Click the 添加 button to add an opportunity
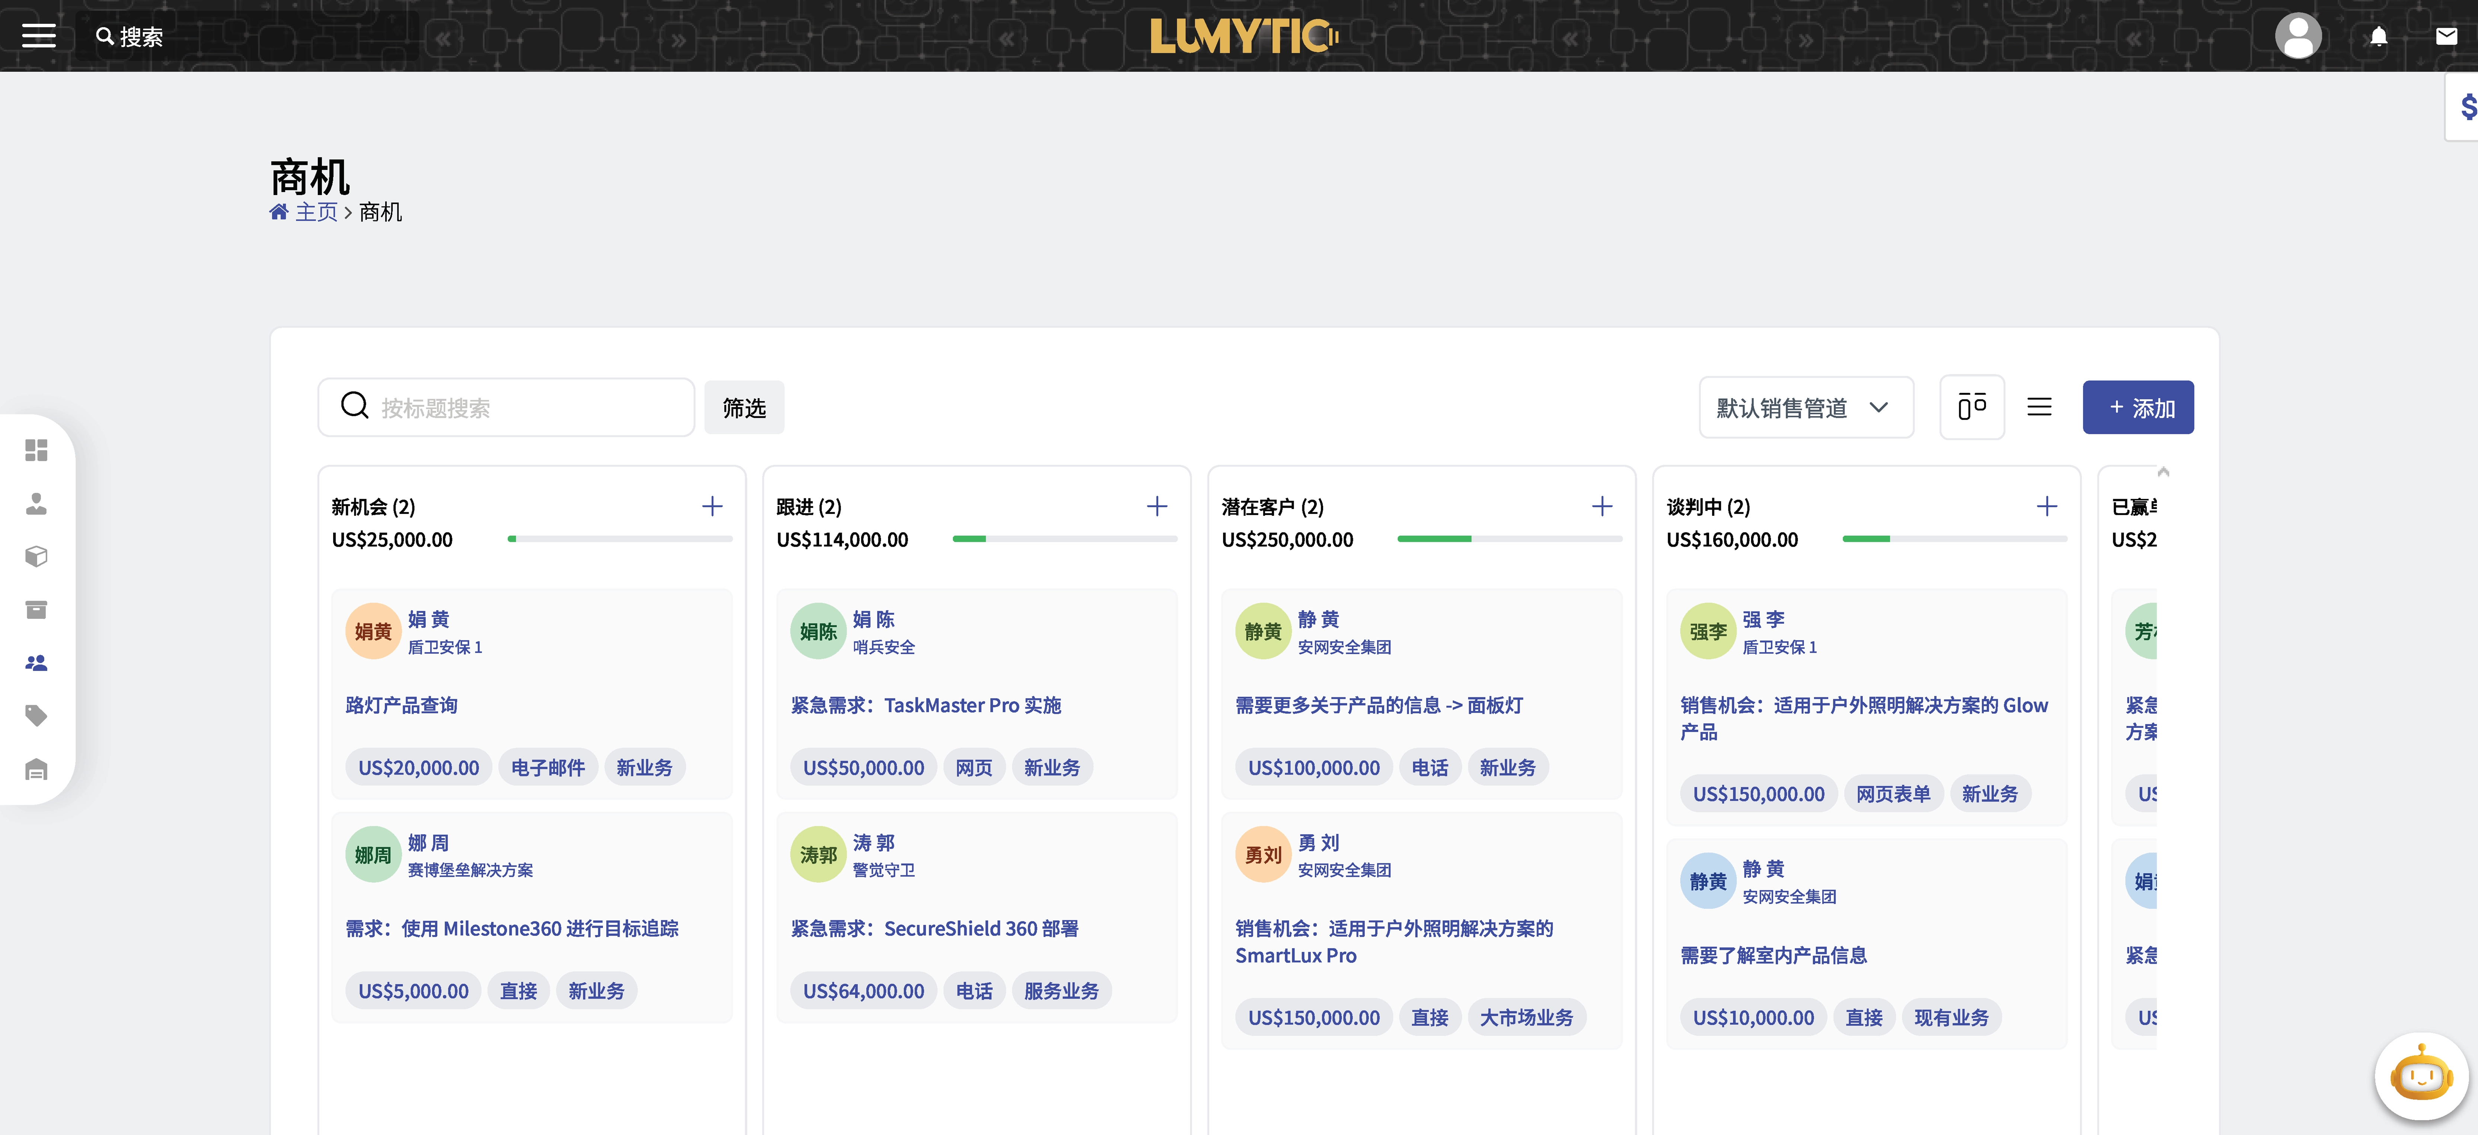 2137,407
